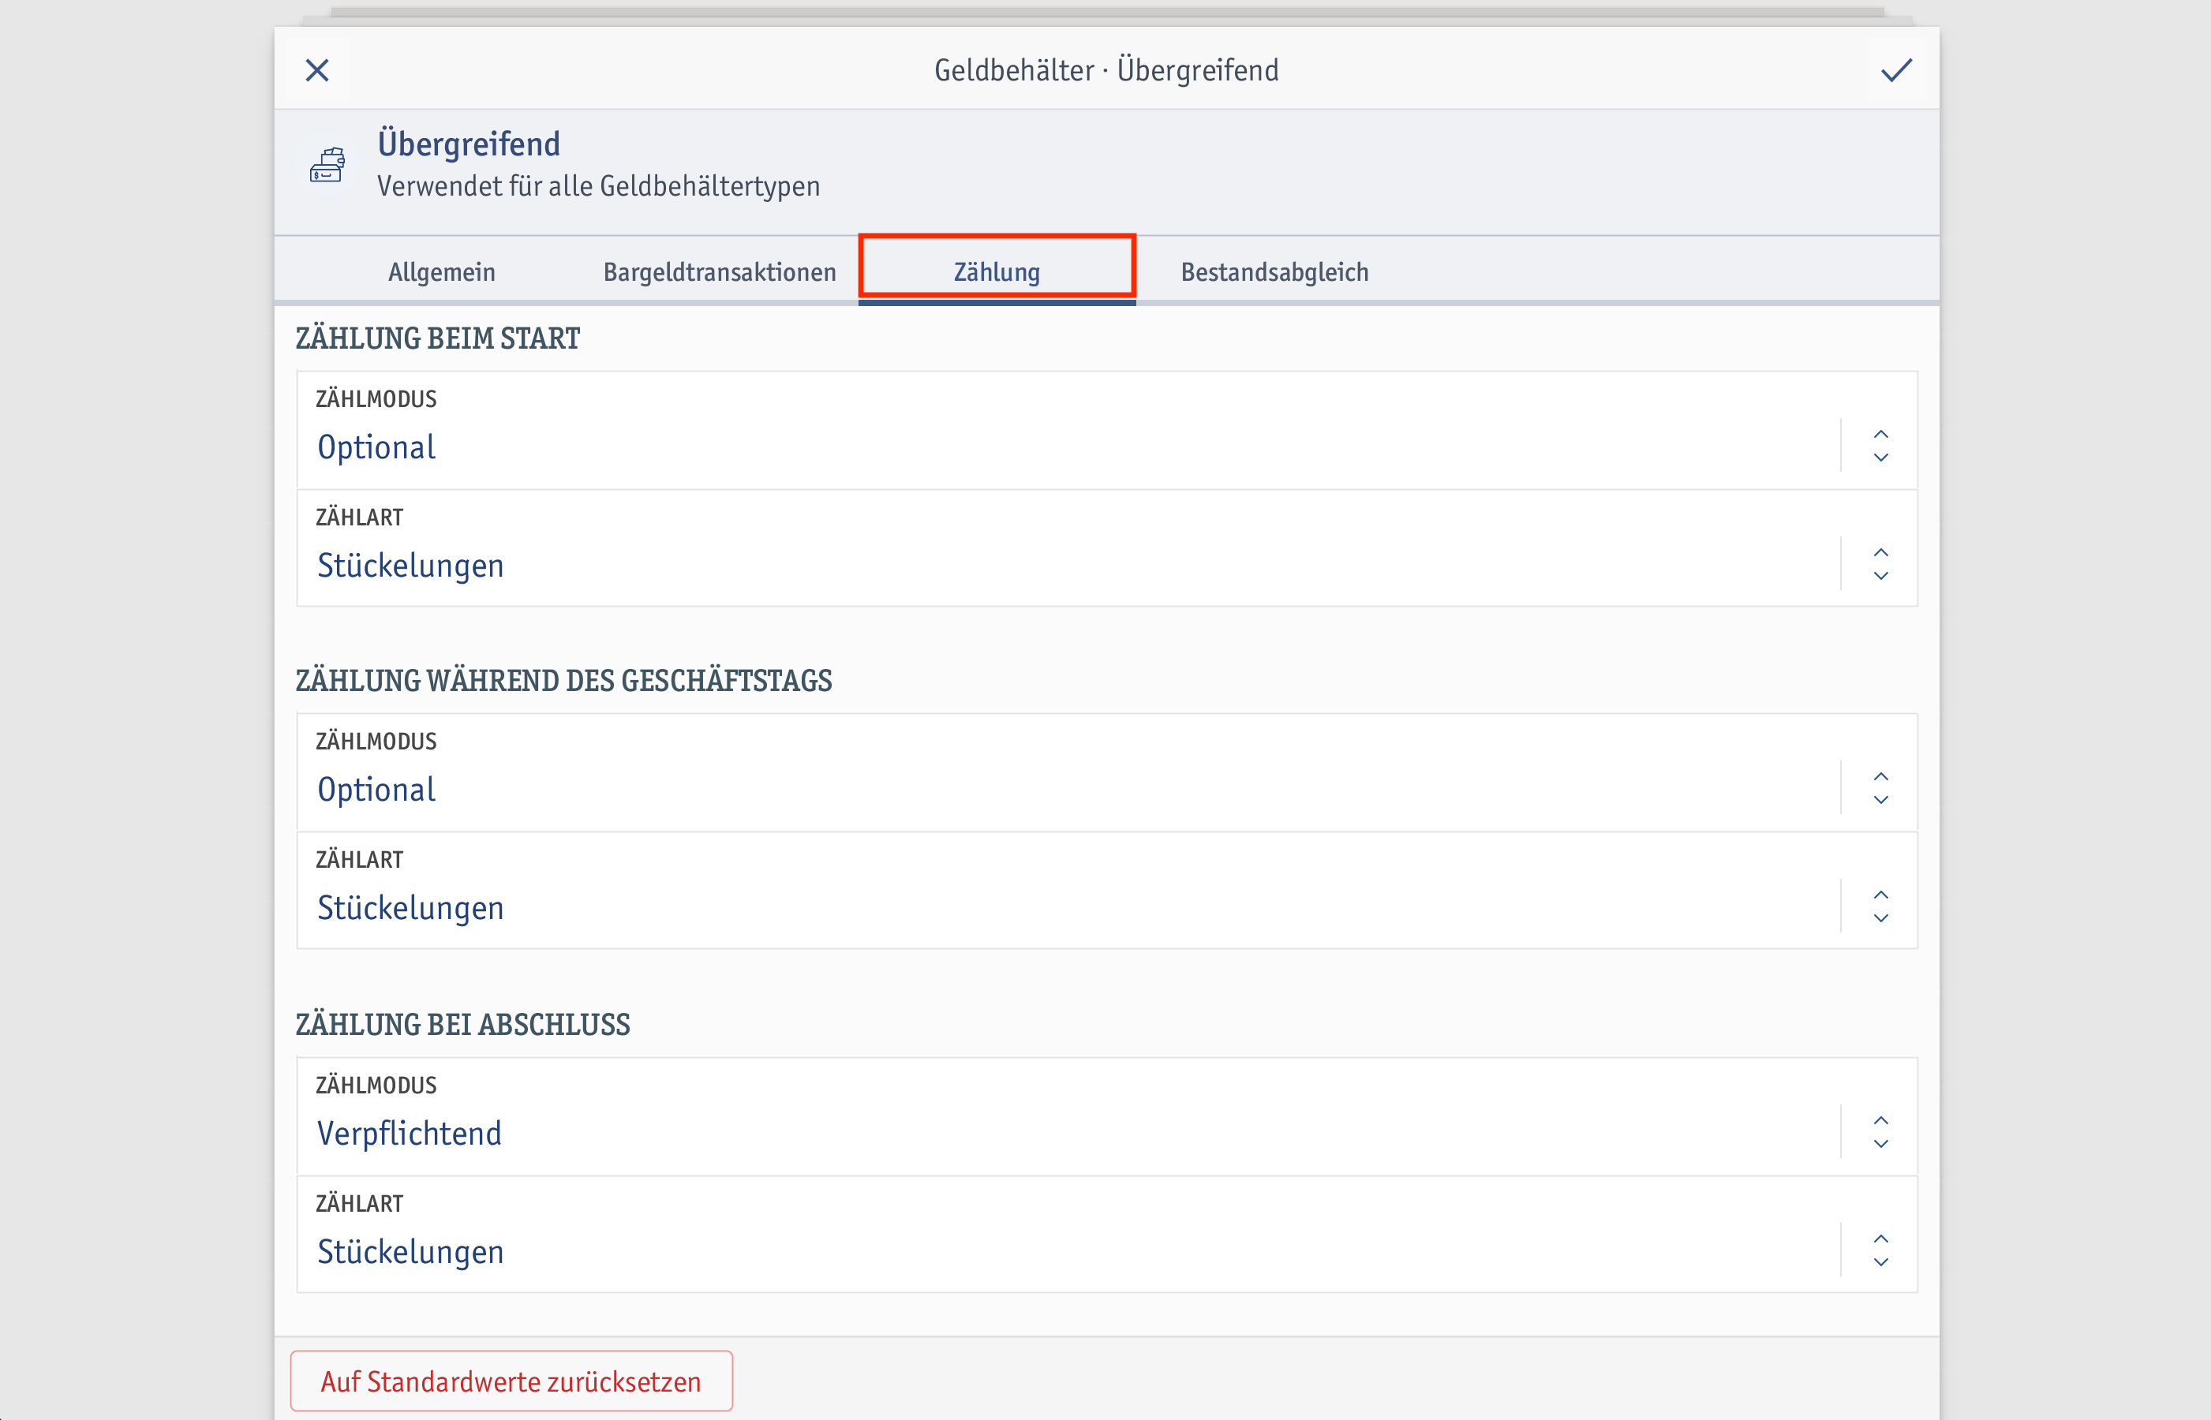Confirm settings with the checkmark icon
Image resolution: width=2211 pixels, height=1420 pixels.
coord(1895,70)
